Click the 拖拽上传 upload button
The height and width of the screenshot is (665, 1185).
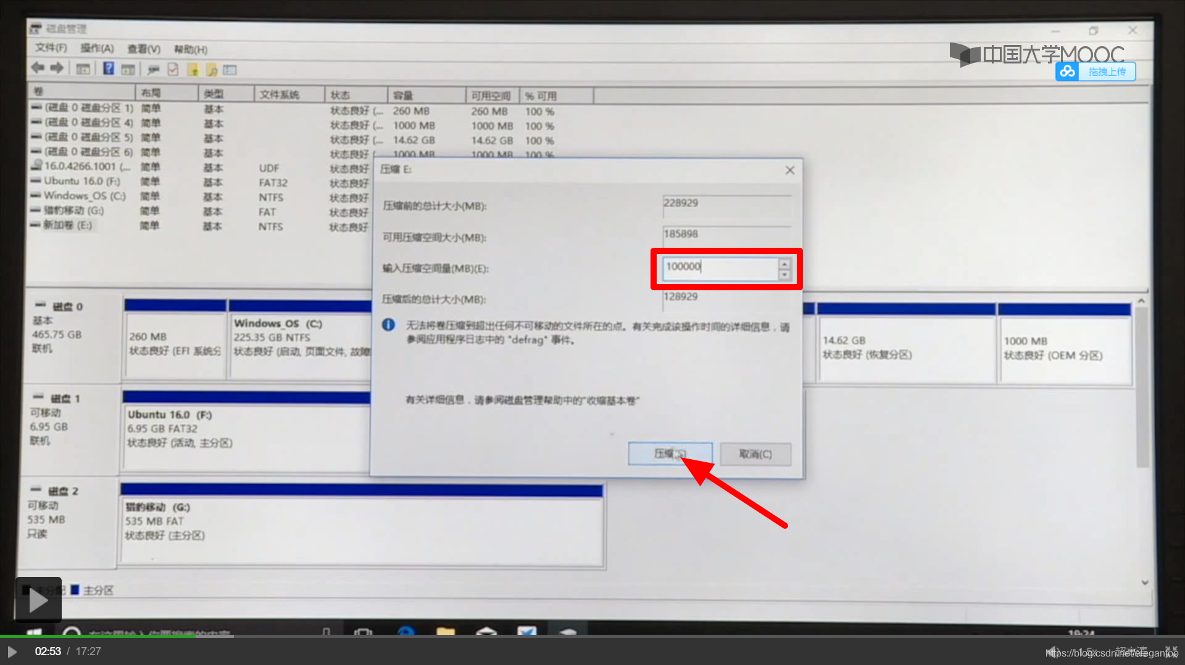point(1107,71)
